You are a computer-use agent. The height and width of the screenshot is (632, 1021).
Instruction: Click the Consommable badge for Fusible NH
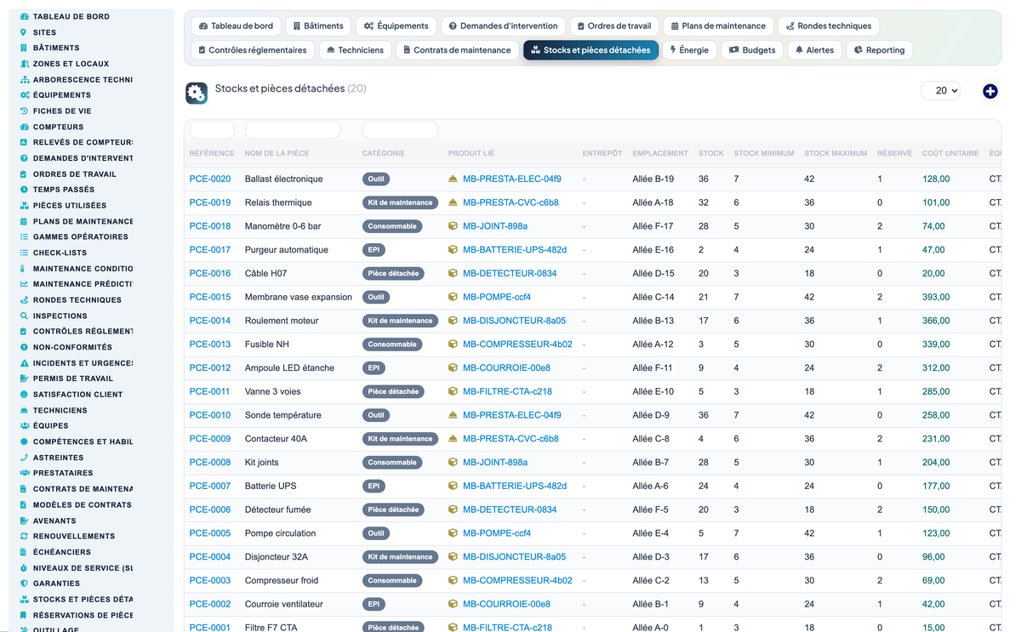392,344
